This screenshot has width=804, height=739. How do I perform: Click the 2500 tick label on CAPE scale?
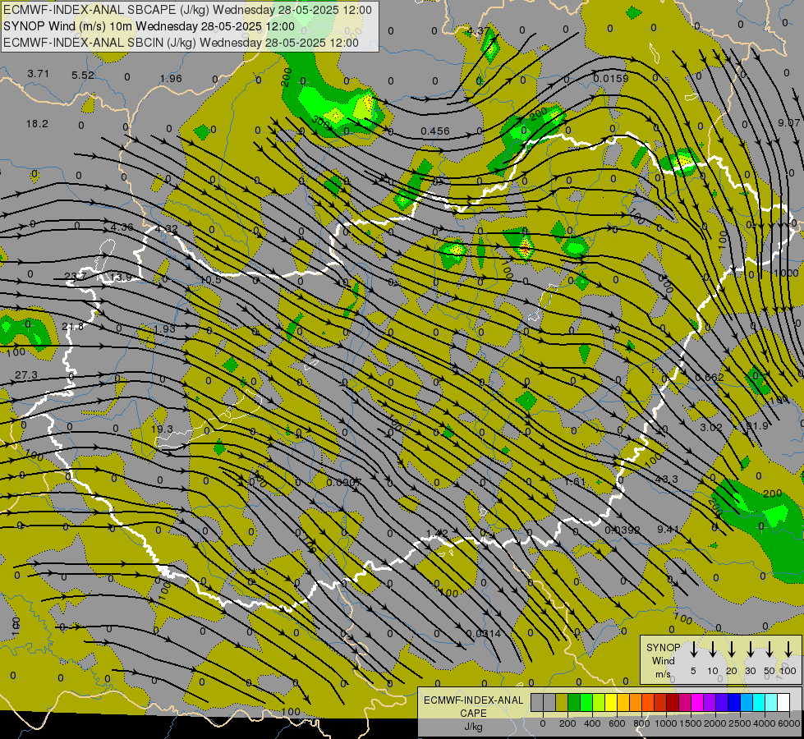739,723
